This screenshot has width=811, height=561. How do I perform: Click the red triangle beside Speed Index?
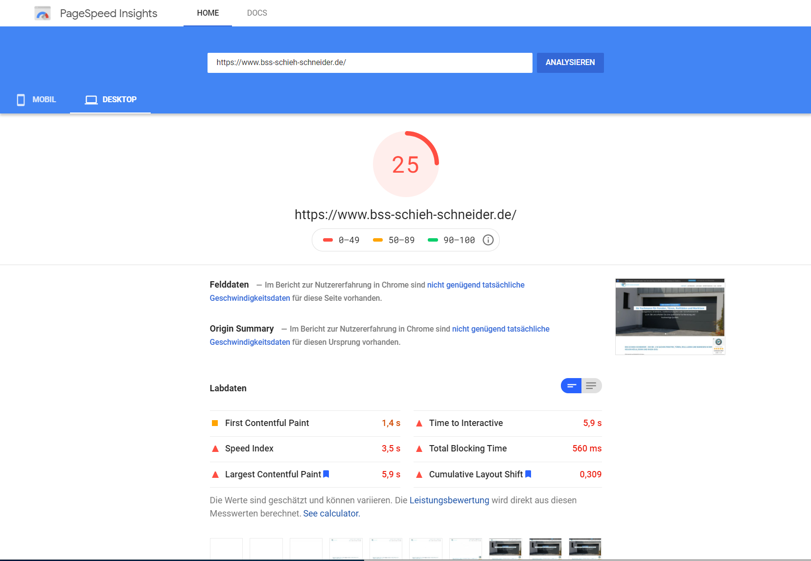(215, 449)
